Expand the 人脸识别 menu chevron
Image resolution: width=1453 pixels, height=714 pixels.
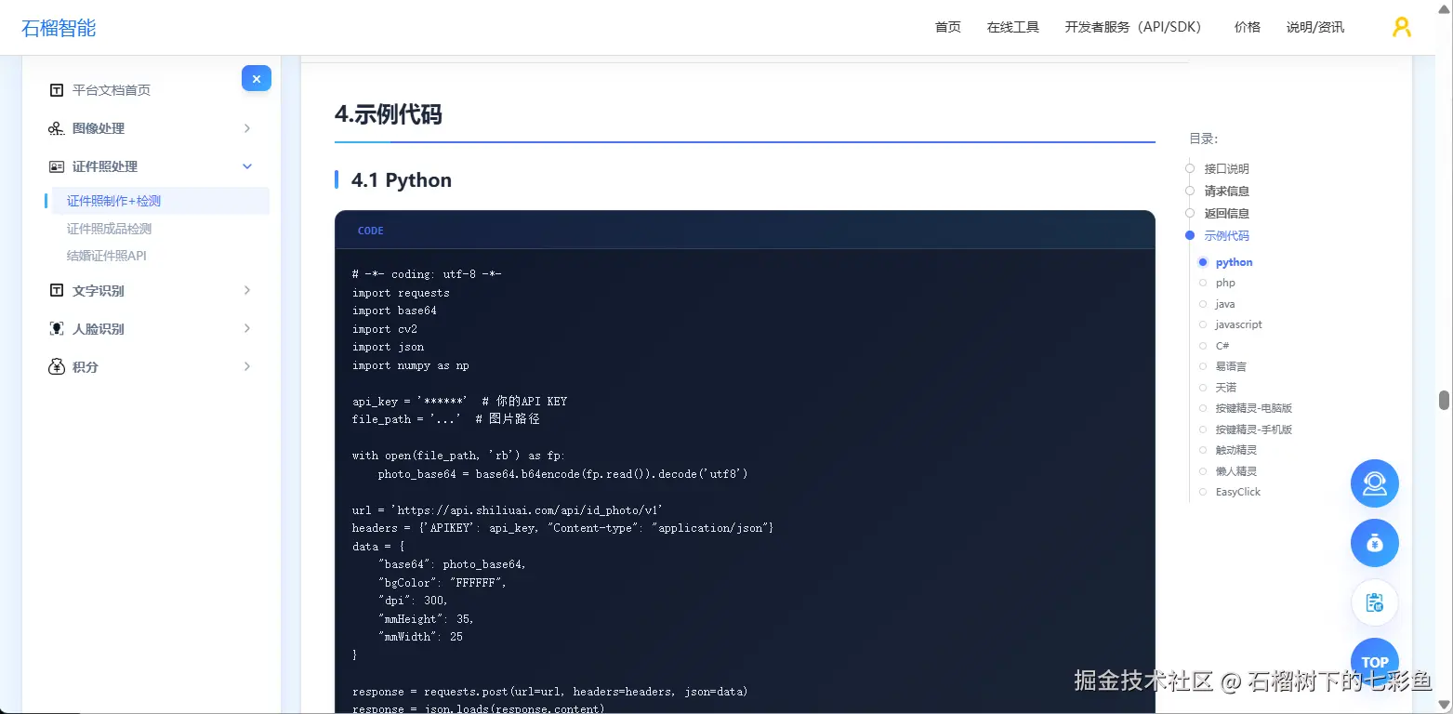(247, 329)
